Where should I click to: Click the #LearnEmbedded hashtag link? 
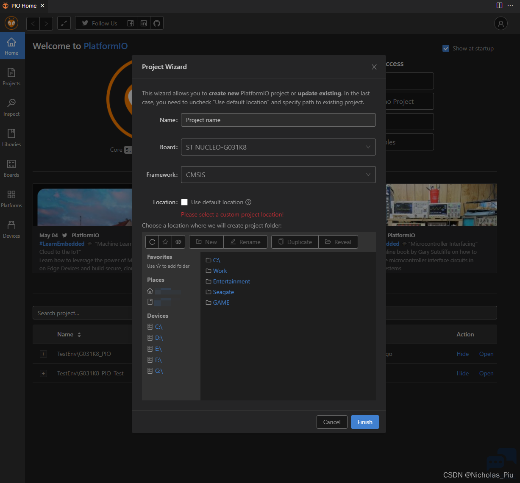click(x=62, y=244)
